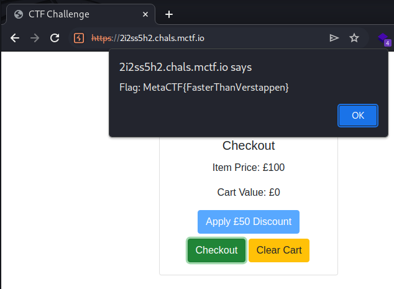
Task: Apply the £50 discount
Action: (249, 222)
